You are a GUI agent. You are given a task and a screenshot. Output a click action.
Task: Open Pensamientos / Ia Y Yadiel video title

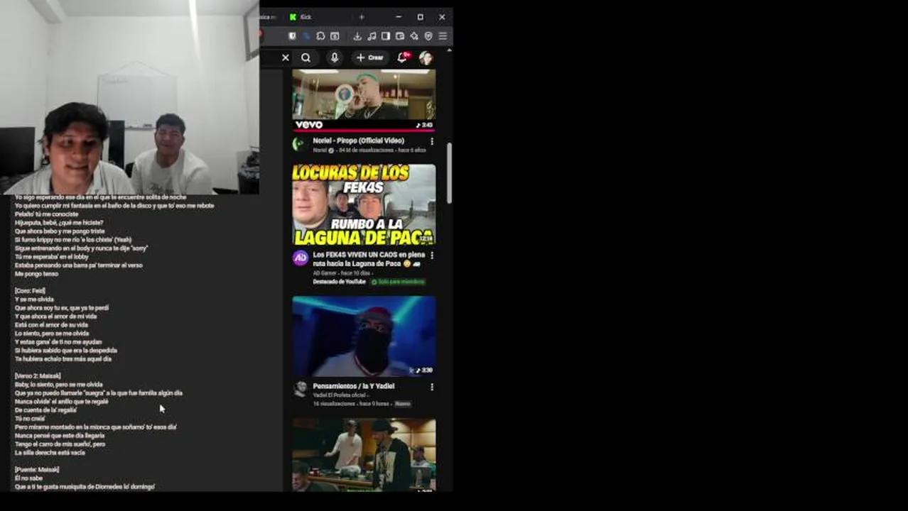[353, 386]
